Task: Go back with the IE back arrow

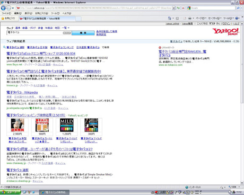Action: pos(3,8)
